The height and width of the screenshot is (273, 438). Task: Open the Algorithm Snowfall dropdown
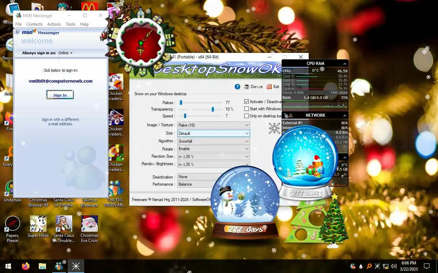[x=214, y=141]
